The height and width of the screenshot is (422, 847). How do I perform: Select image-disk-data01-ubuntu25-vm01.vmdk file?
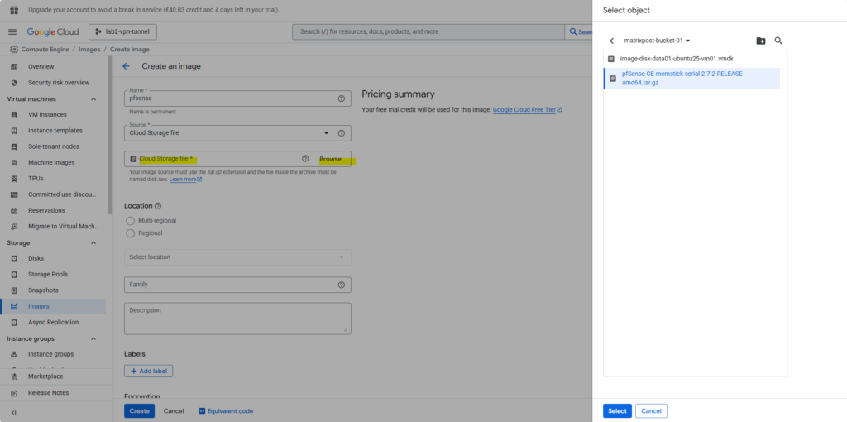tap(677, 59)
